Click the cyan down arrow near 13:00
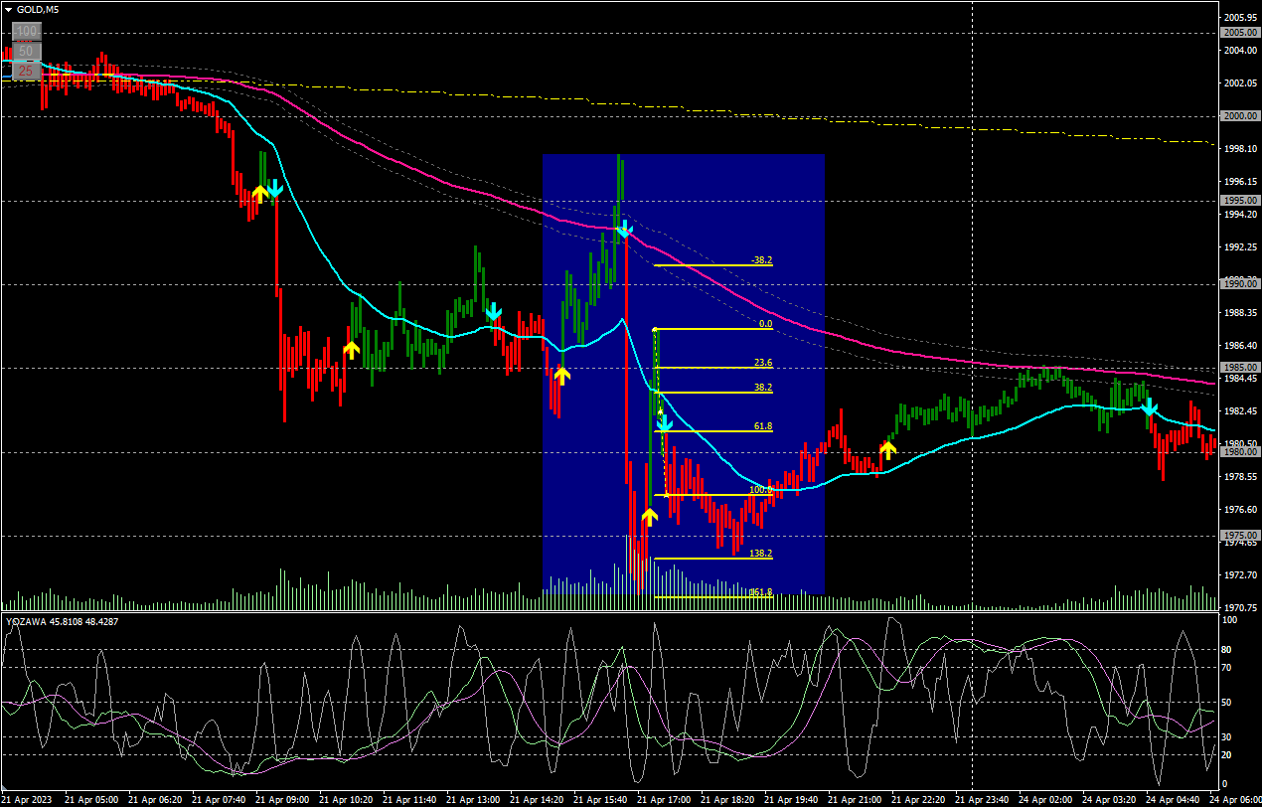The height and width of the screenshot is (807, 1262). click(x=494, y=314)
